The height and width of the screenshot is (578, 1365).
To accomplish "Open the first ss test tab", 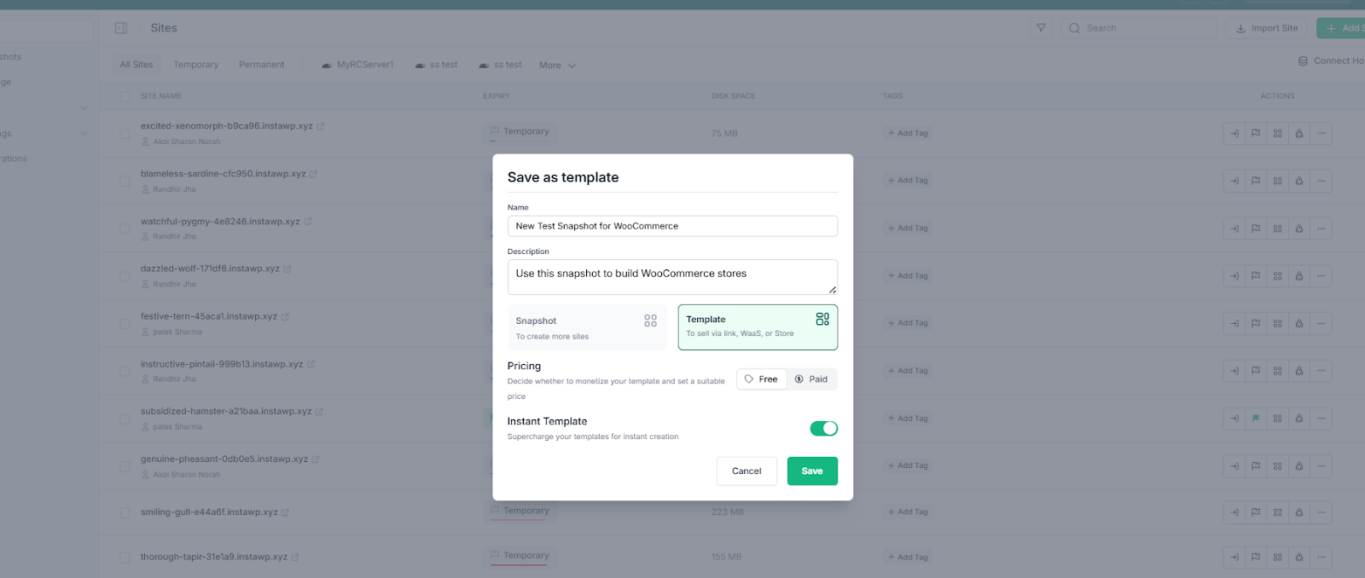I will (436, 65).
